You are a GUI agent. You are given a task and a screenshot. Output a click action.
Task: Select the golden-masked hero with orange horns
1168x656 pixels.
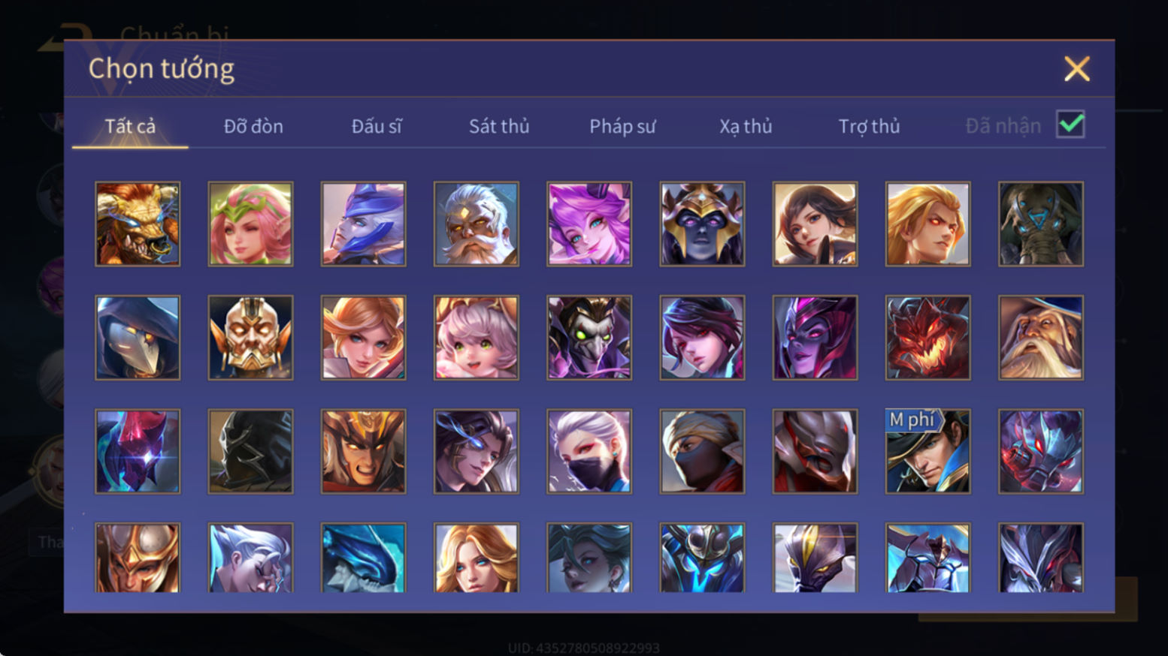[x=250, y=338]
